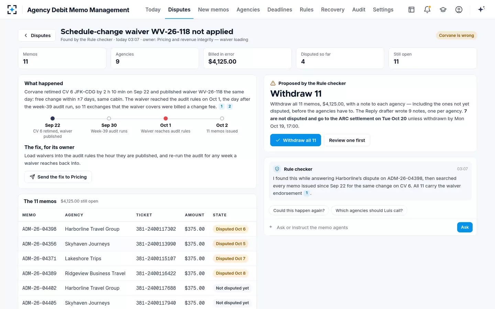Switch to the Today tab
Image resolution: width=495 pixels, height=309 pixels.
point(153,10)
